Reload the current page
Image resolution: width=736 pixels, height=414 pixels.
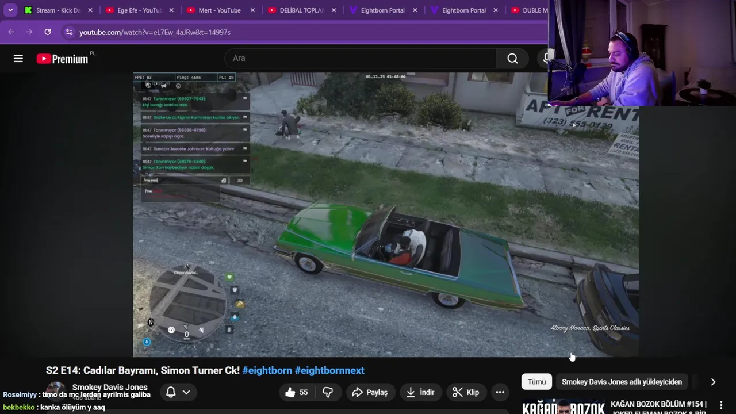tap(48, 32)
